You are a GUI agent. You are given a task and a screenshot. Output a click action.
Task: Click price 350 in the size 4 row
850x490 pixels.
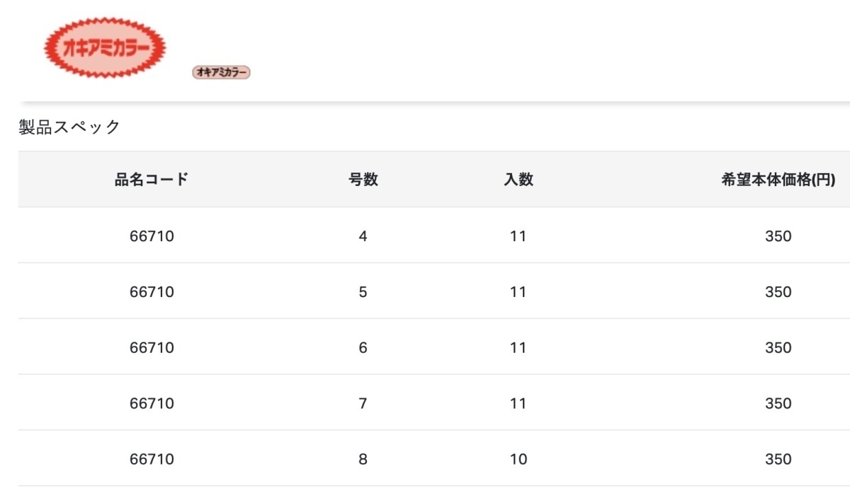coord(778,236)
